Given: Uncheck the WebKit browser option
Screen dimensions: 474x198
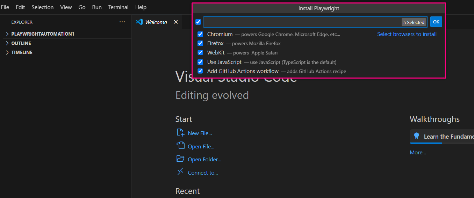Looking at the screenshot, I should point(200,53).
